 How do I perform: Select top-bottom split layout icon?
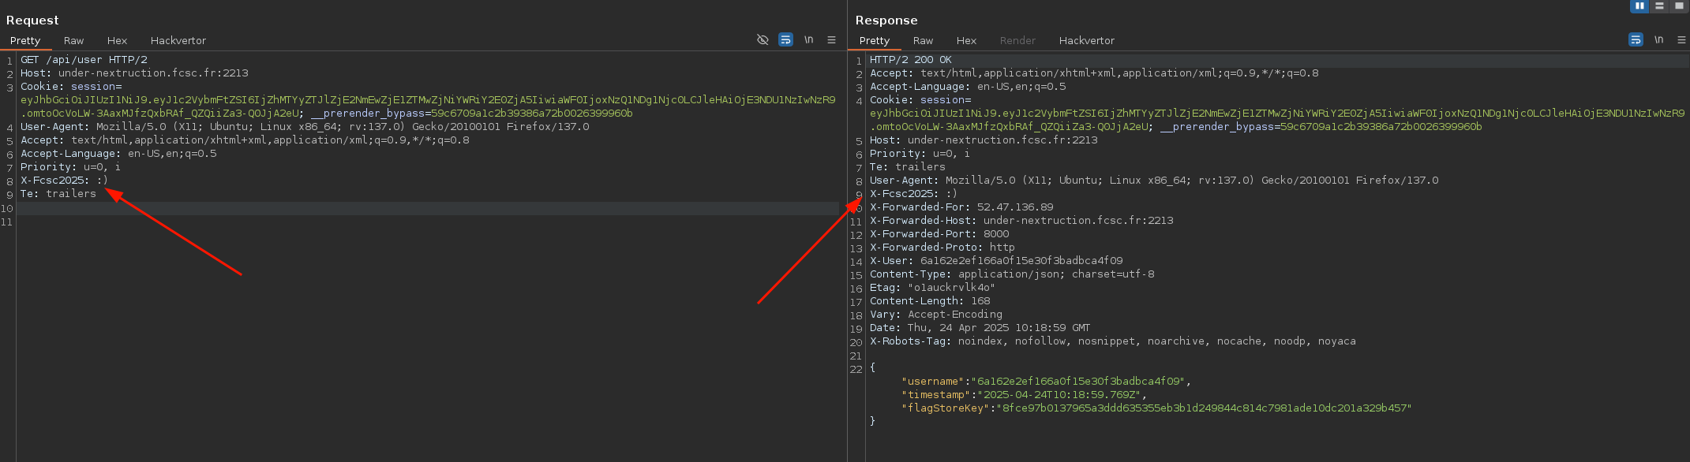click(1659, 6)
